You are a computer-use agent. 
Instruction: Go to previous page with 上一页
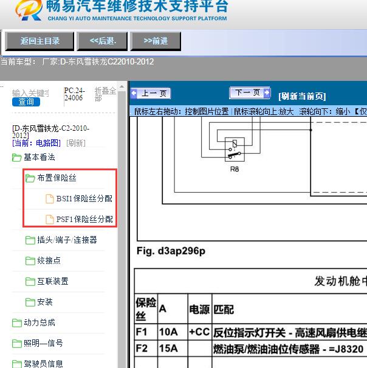pyautogui.click(x=151, y=94)
